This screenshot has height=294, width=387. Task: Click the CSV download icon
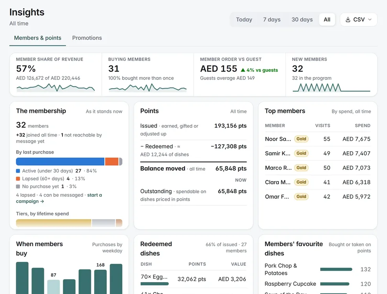coord(348,20)
